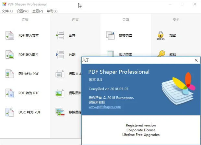Image resolution: width=201 pixels, height=145 pixels.
Task: Click the 版本 8.3 text
Action: point(95,80)
